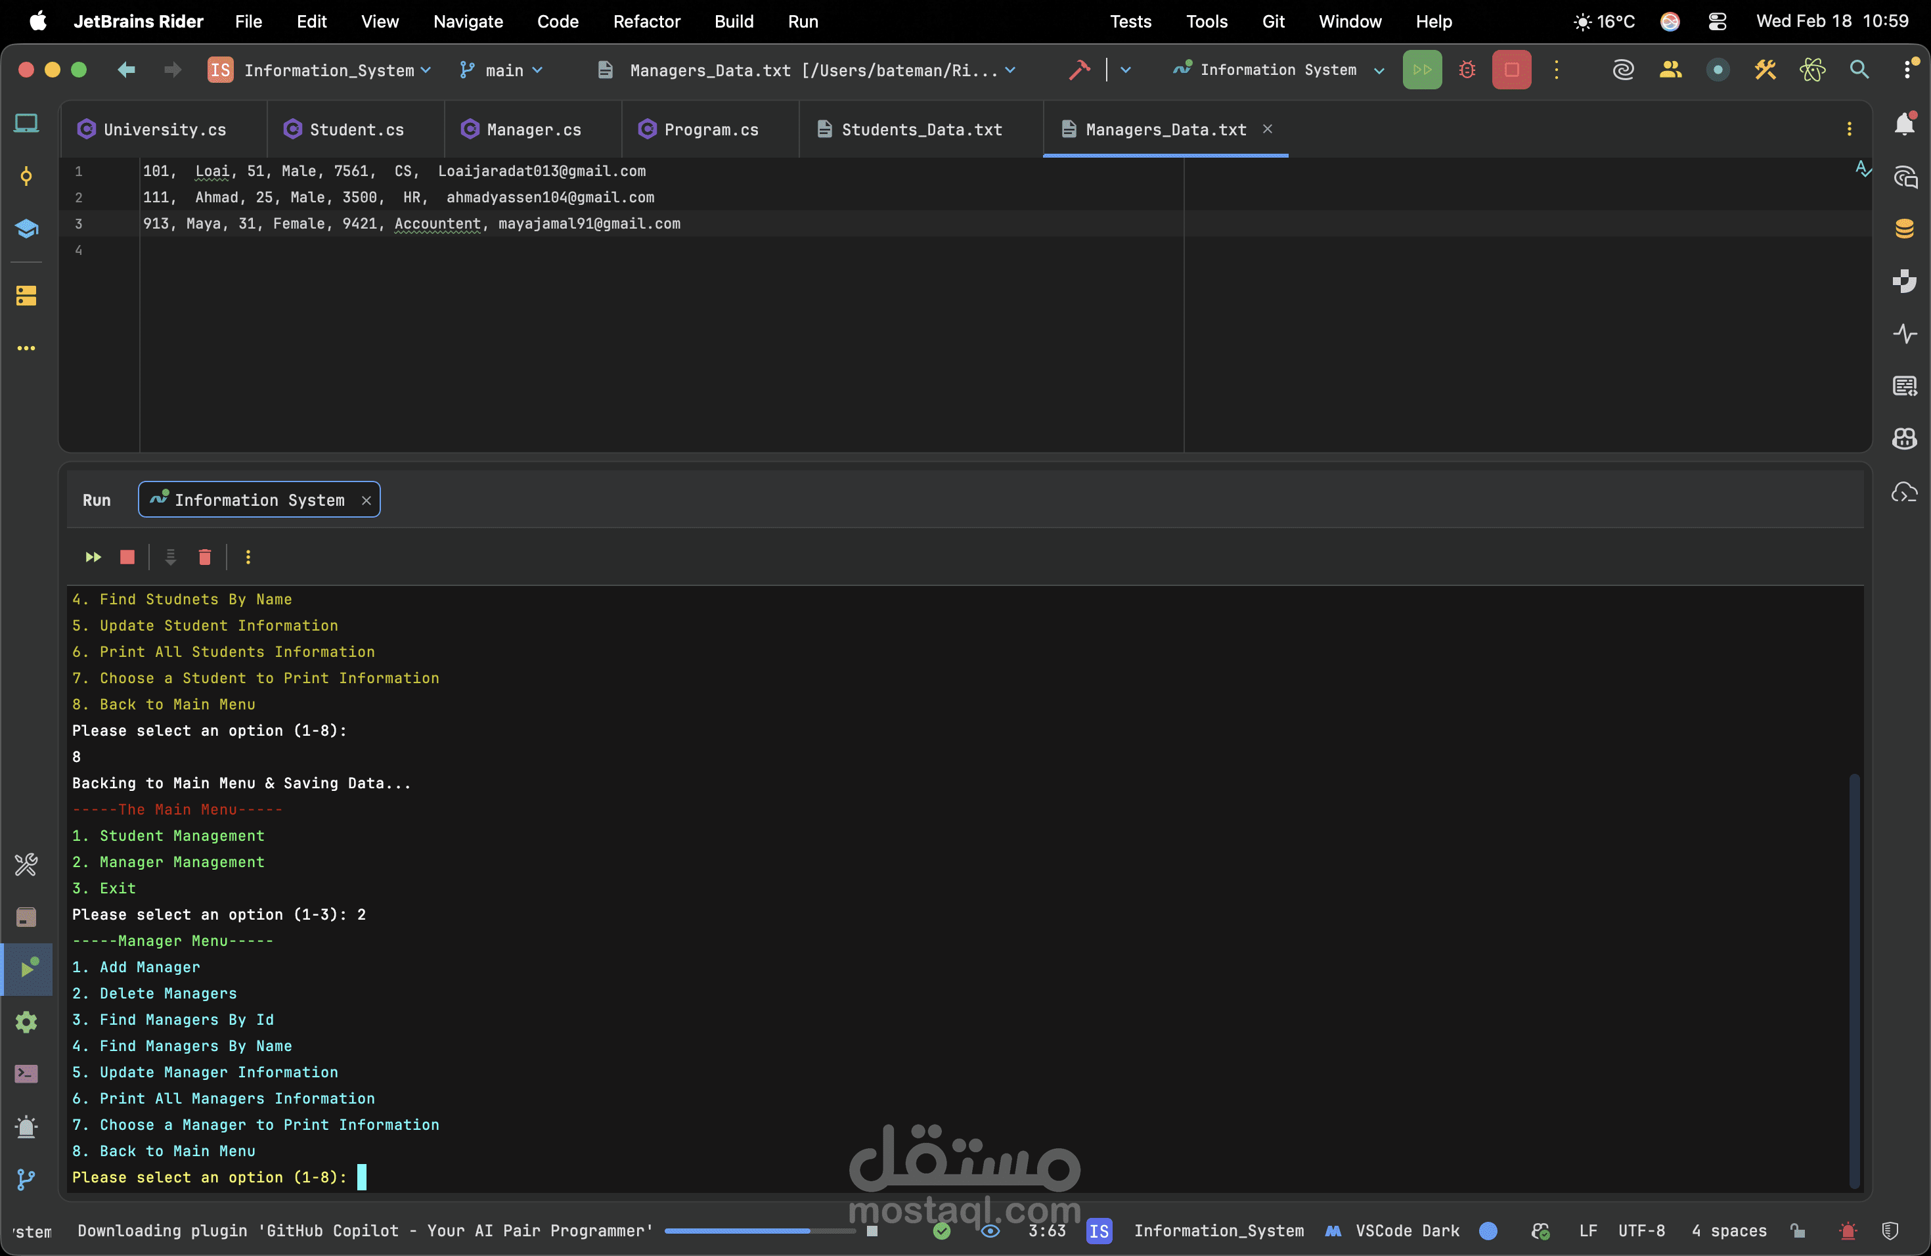This screenshot has width=1931, height=1256.
Task: Open the Commit tool window icon
Action: point(26,176)
